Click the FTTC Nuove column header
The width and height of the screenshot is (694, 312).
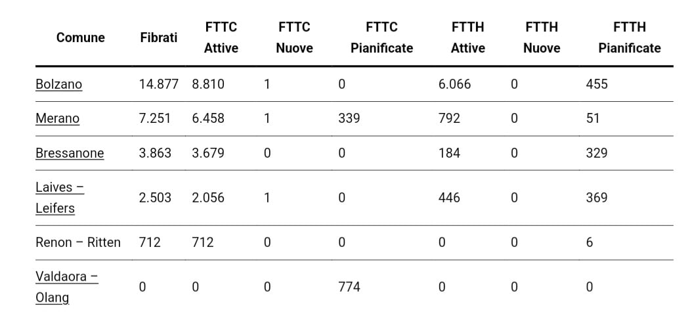click(294, 37)
